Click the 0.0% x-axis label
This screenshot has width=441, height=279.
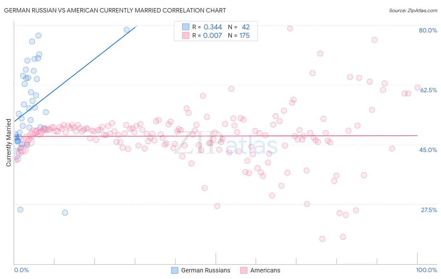(x=22, y=270)
